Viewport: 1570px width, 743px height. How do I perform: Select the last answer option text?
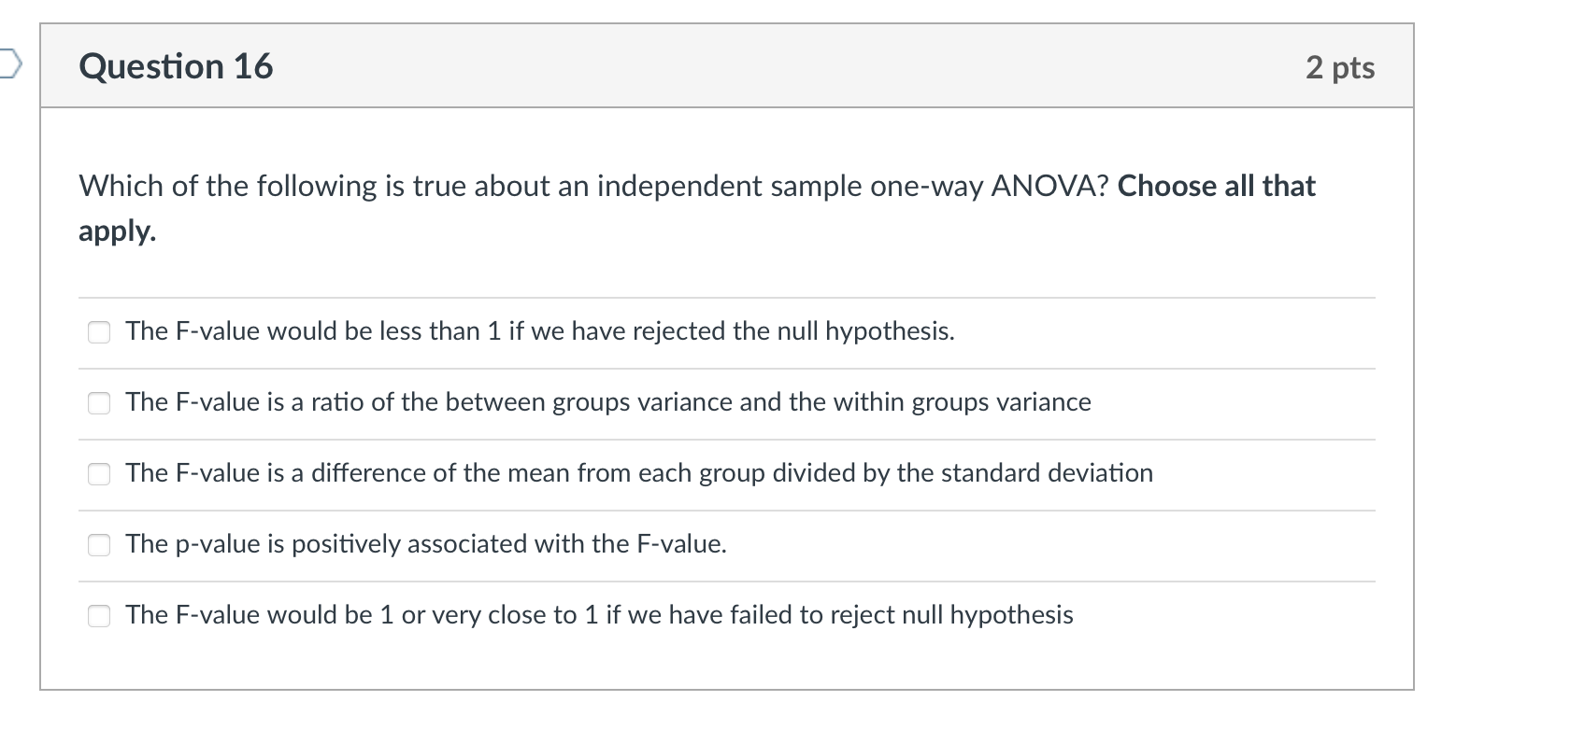[x=599, y=616]
